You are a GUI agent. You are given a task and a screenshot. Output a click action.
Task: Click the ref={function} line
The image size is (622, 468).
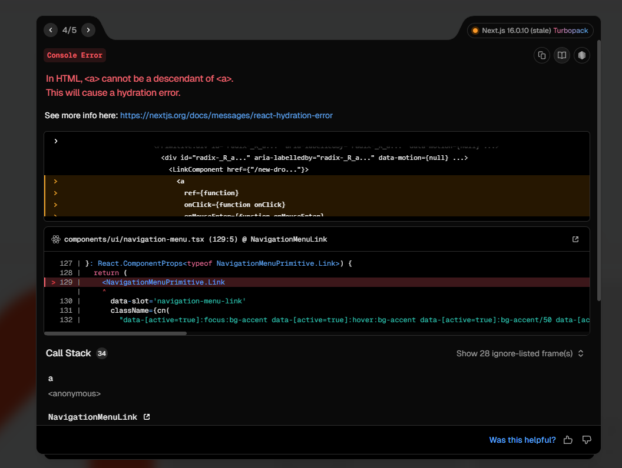tap(211, 193)
